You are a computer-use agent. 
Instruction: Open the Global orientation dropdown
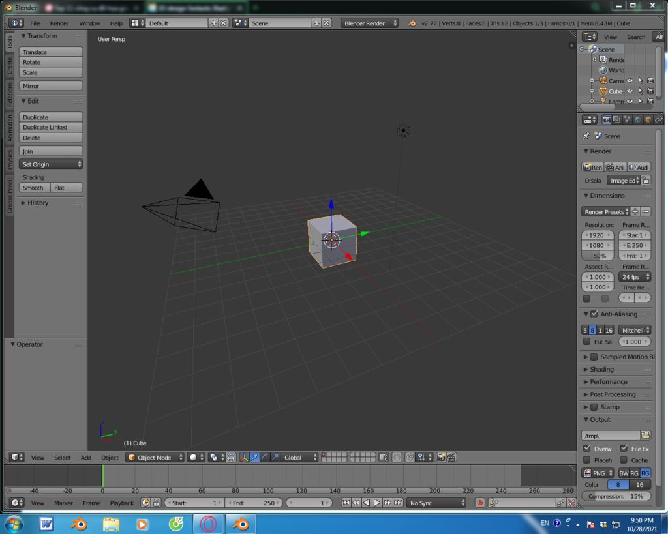300,457
